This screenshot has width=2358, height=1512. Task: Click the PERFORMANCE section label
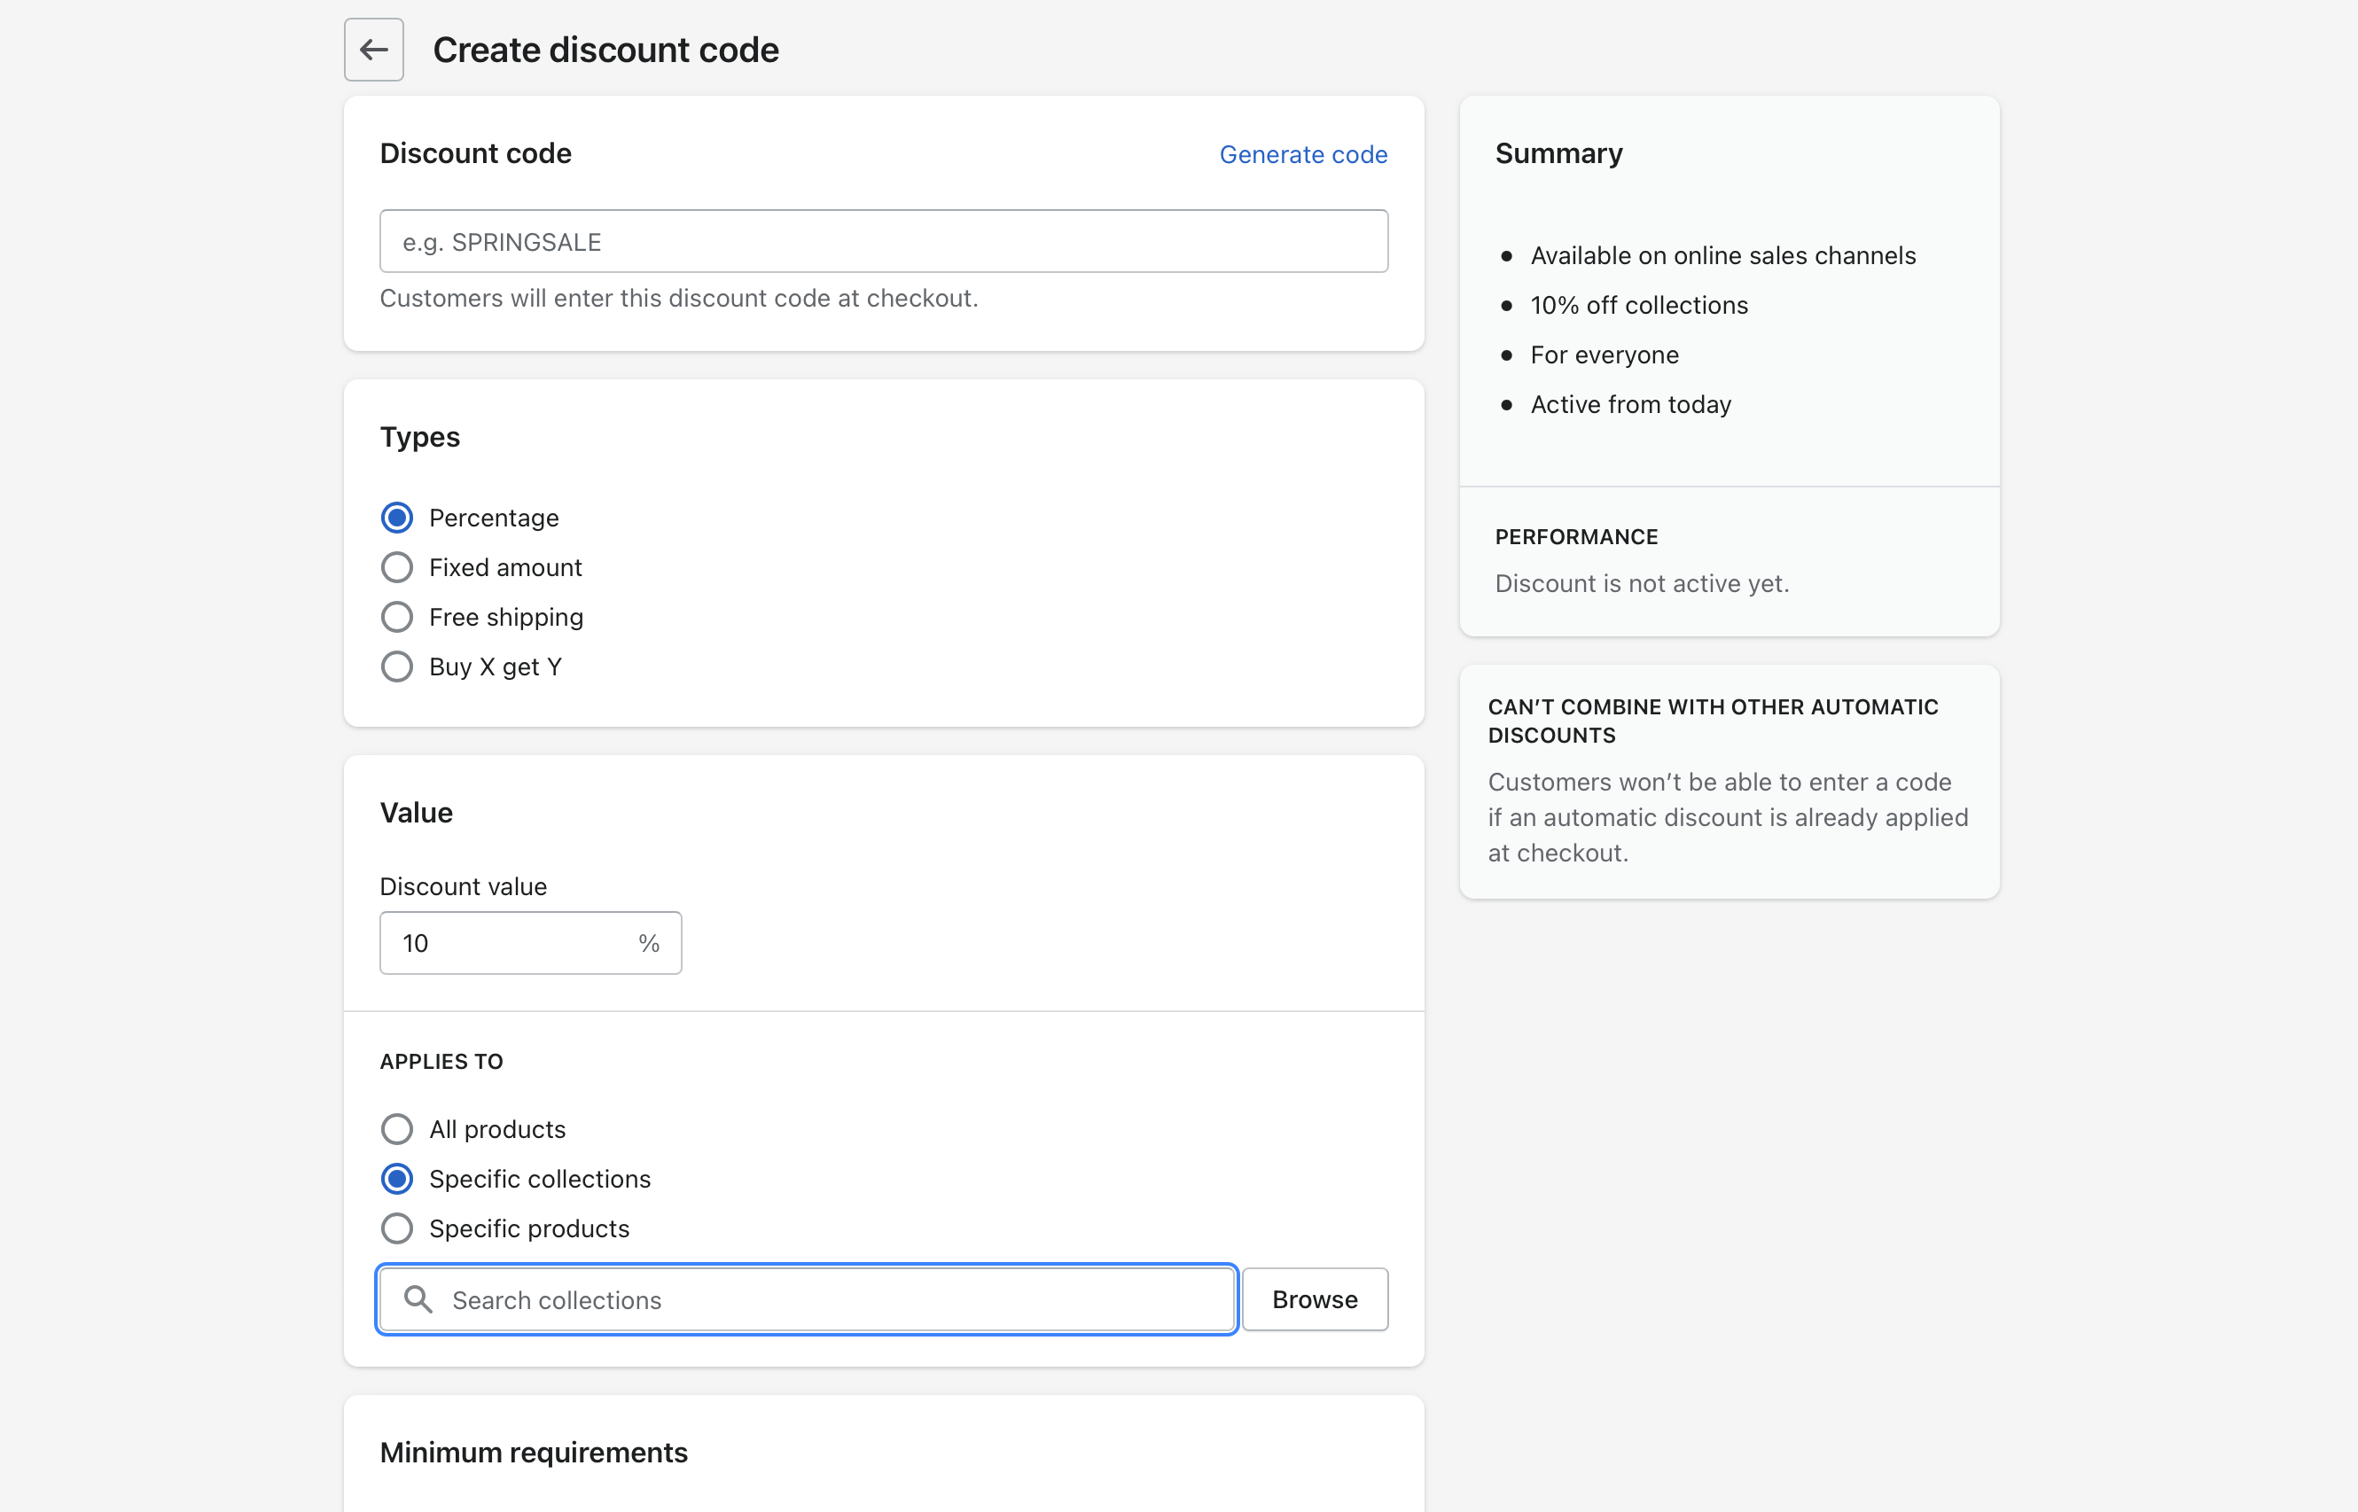(x=1576, y=537)
